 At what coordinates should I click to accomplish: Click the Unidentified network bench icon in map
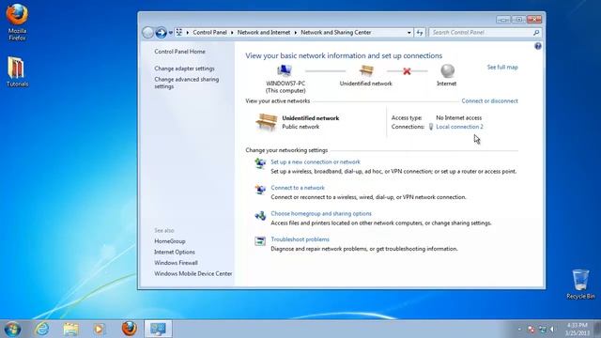tap(366, 71)
